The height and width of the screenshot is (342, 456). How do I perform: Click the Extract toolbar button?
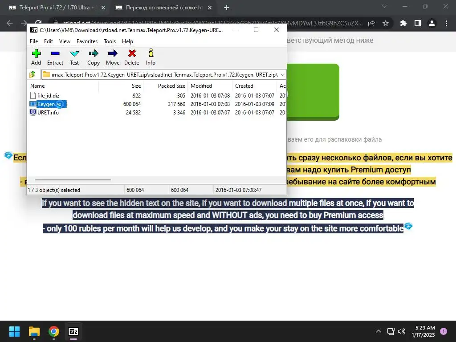coord(55,57)
